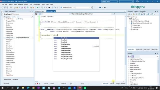160x90 pixels.
Task: Click the Windows Start button
Action: click(2, 88)
